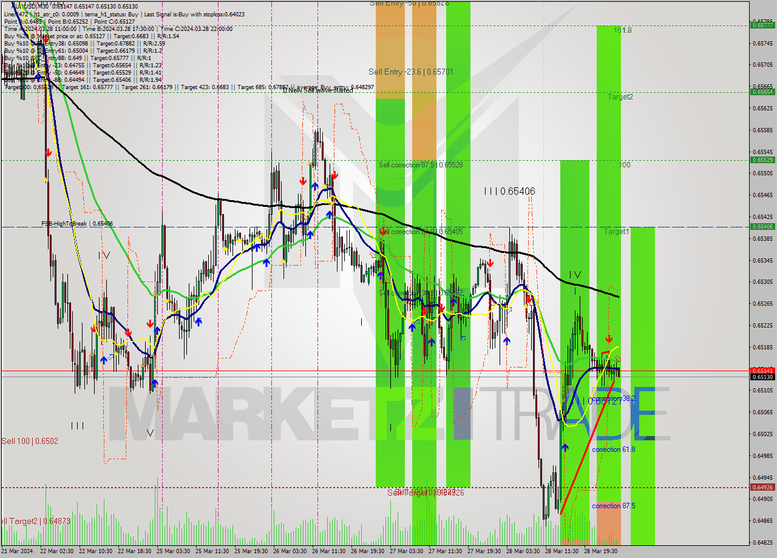Click the 161.8 Fibonacci level label
The height and width of the screenshot is (558, 777).
pos(622,30)
